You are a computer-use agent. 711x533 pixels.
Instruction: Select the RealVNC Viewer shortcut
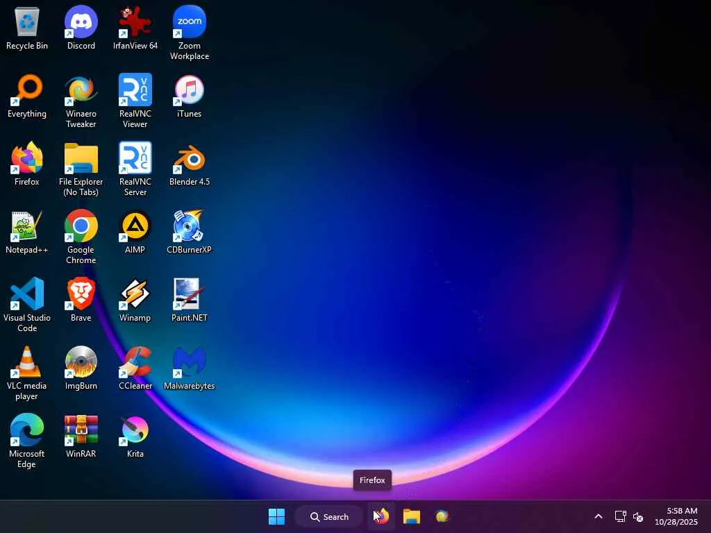[135, 101]
